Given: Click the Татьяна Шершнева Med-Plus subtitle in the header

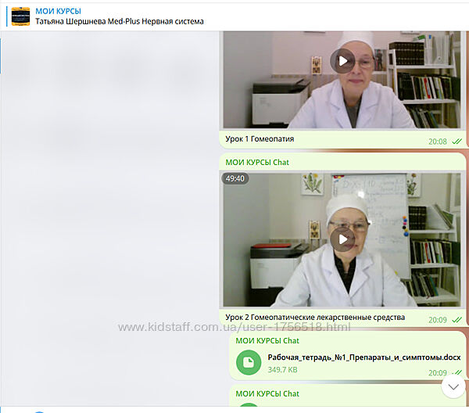Looking at the screenshot, I should (120, 22).
